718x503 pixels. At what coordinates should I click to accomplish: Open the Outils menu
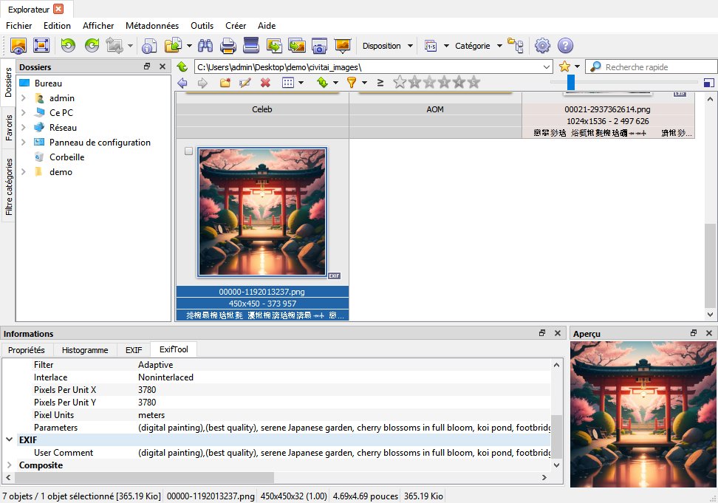[202, 26]
